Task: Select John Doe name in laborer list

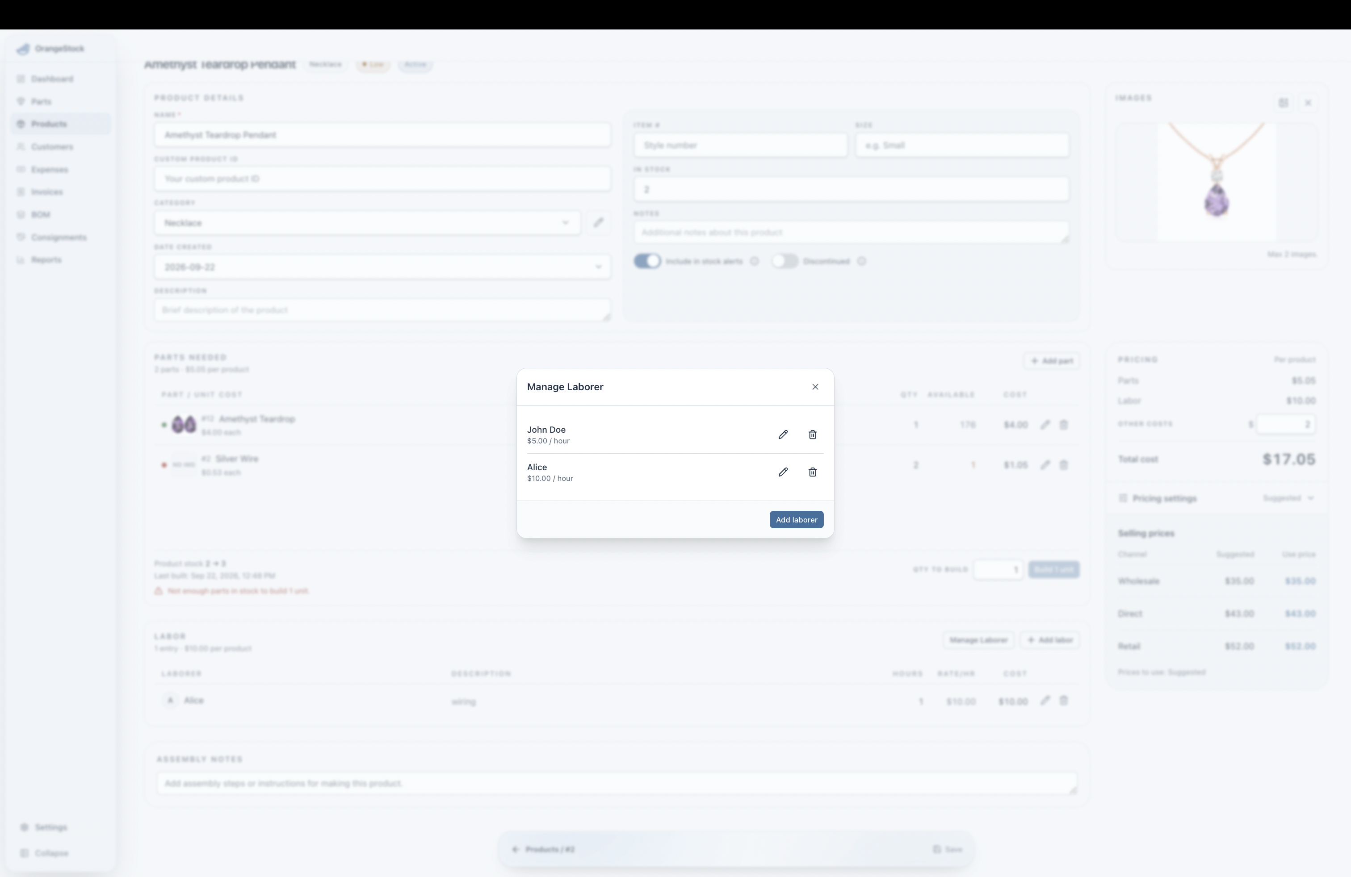Action: click(x=546, y=430)
